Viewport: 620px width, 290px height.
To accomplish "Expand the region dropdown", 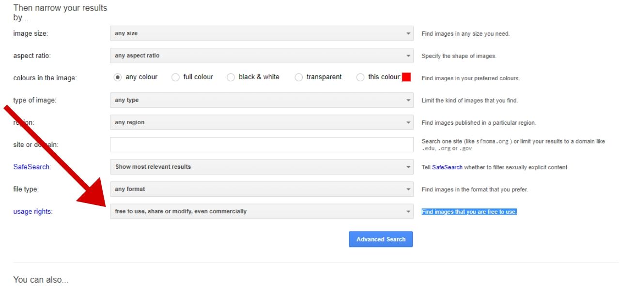I will tap(262, 122).
